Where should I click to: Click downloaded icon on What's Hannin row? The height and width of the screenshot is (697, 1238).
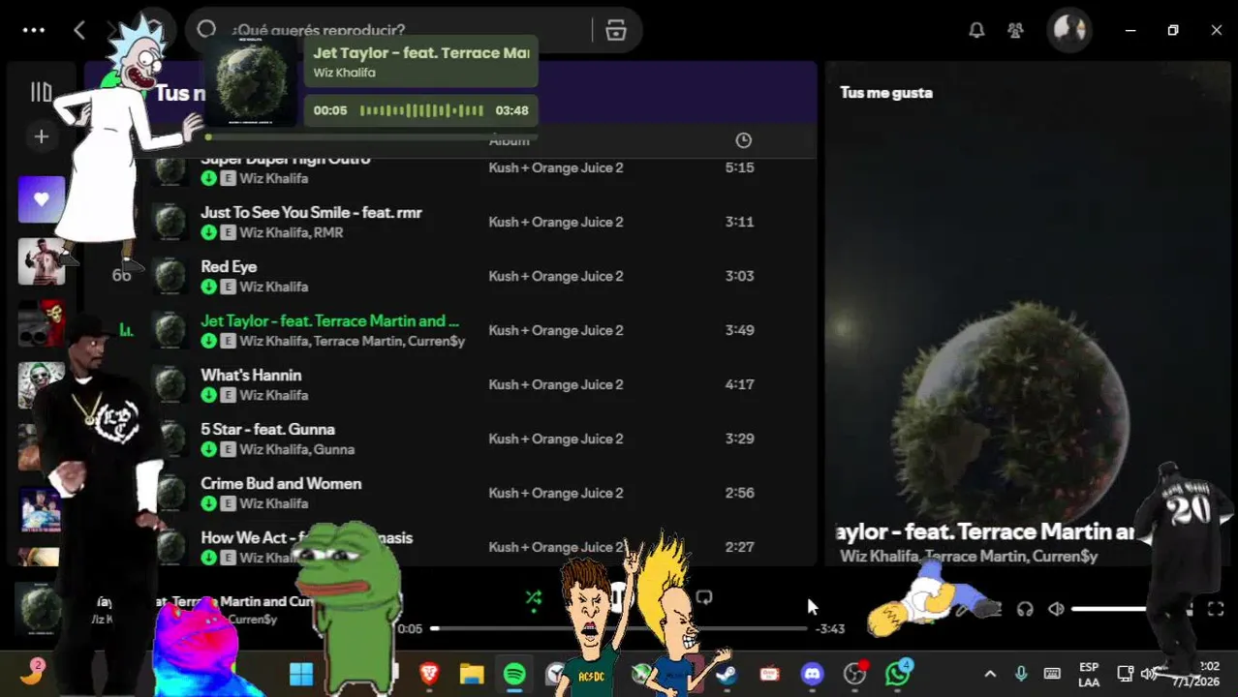point(208,395)
